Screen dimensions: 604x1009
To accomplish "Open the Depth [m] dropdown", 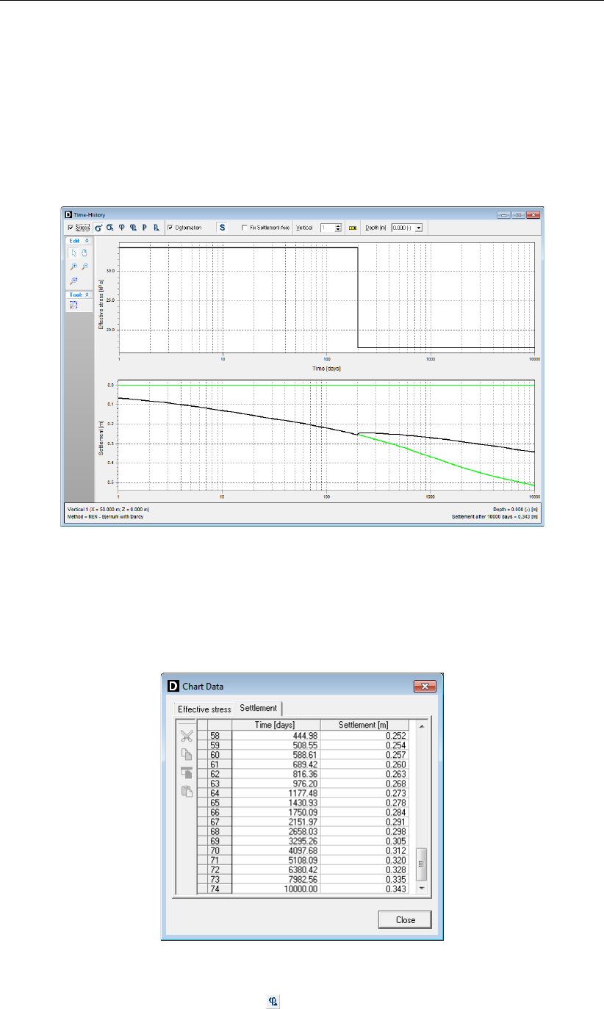I will (x=407, y=228).
